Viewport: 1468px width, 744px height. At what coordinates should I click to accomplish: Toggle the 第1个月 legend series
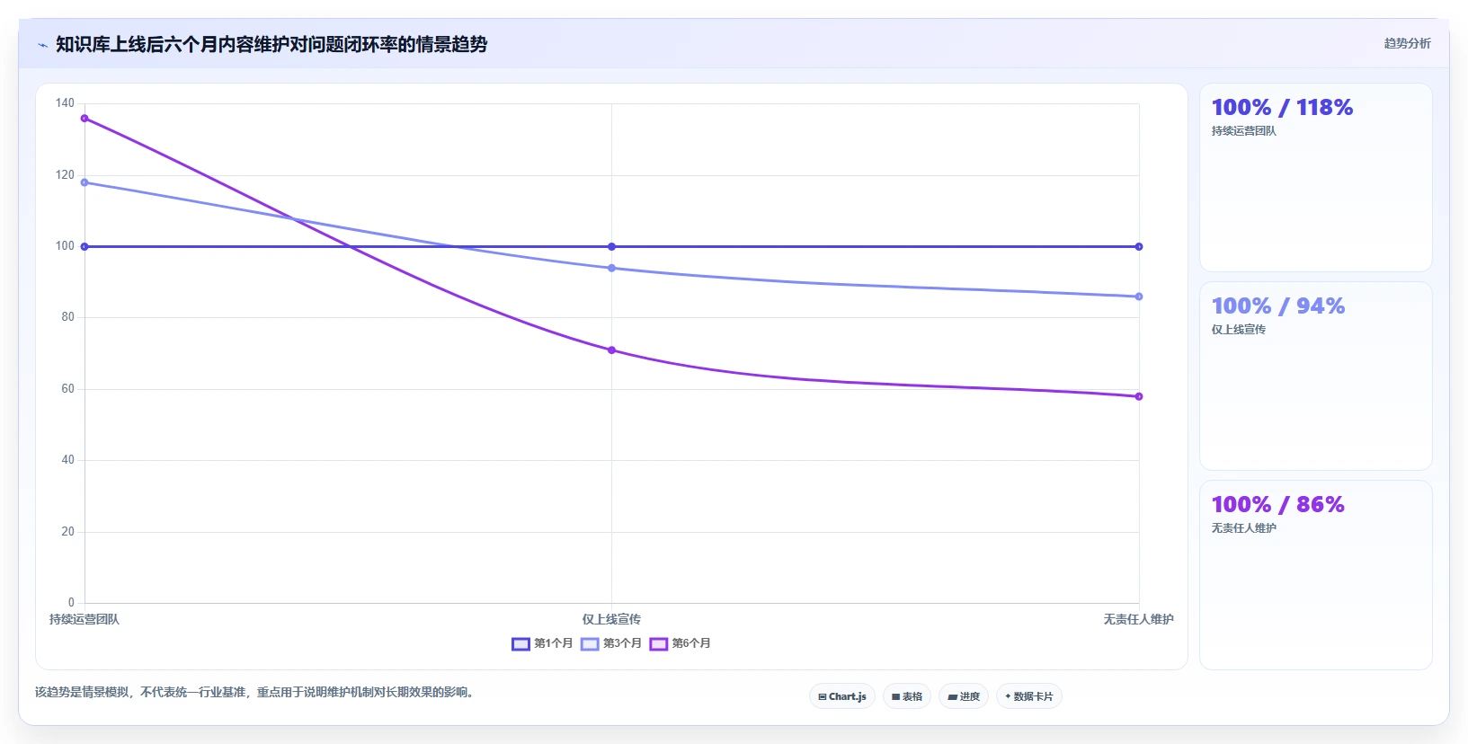(542, 643)
